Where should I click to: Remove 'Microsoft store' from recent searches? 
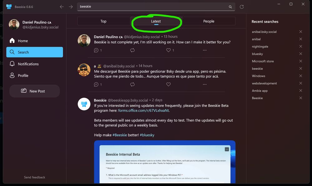(301, 61)
